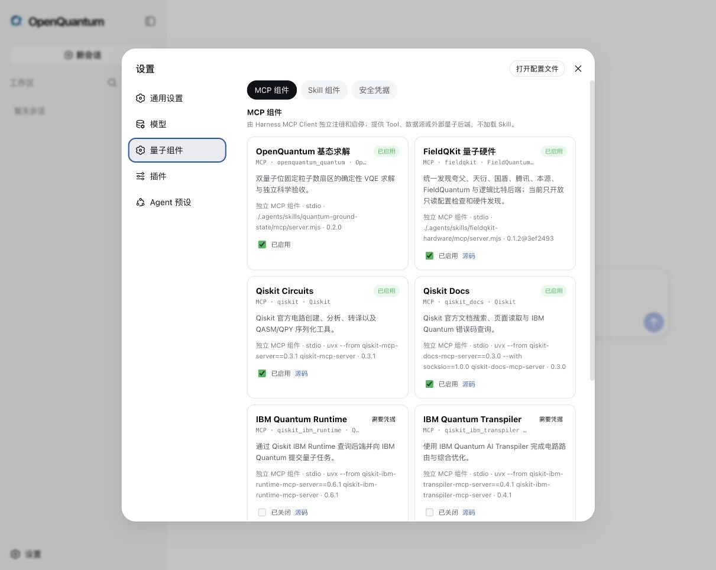
Task: Click 已启用 badge on Qiskit Circuits card
Action: pos(386,291)
